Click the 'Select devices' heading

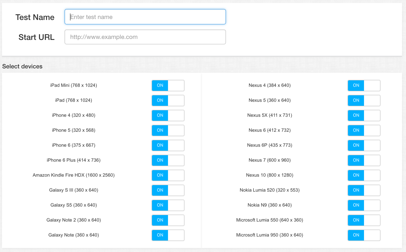click(22, 66)
